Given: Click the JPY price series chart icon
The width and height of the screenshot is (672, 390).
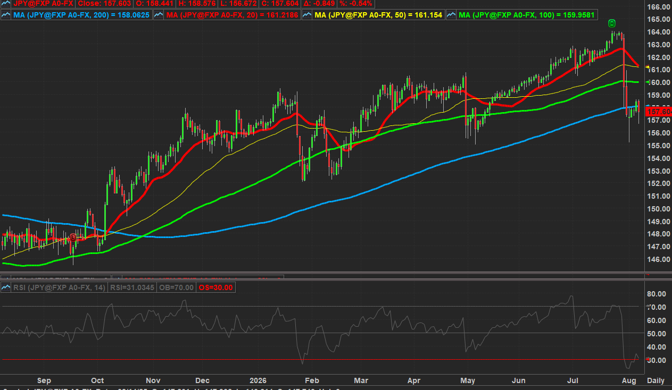Looking at the screenshot, I should click(x=6, y=4).
